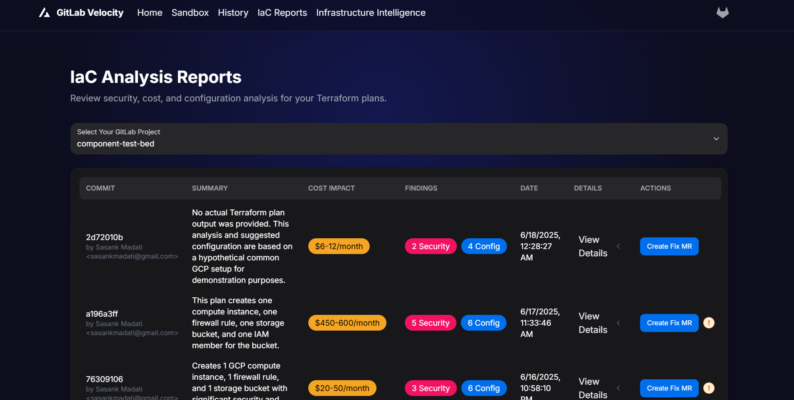Click author Sasank Madati under 2d72010b
The height and width of the screenshot is (400, 794).
point(114,247)
